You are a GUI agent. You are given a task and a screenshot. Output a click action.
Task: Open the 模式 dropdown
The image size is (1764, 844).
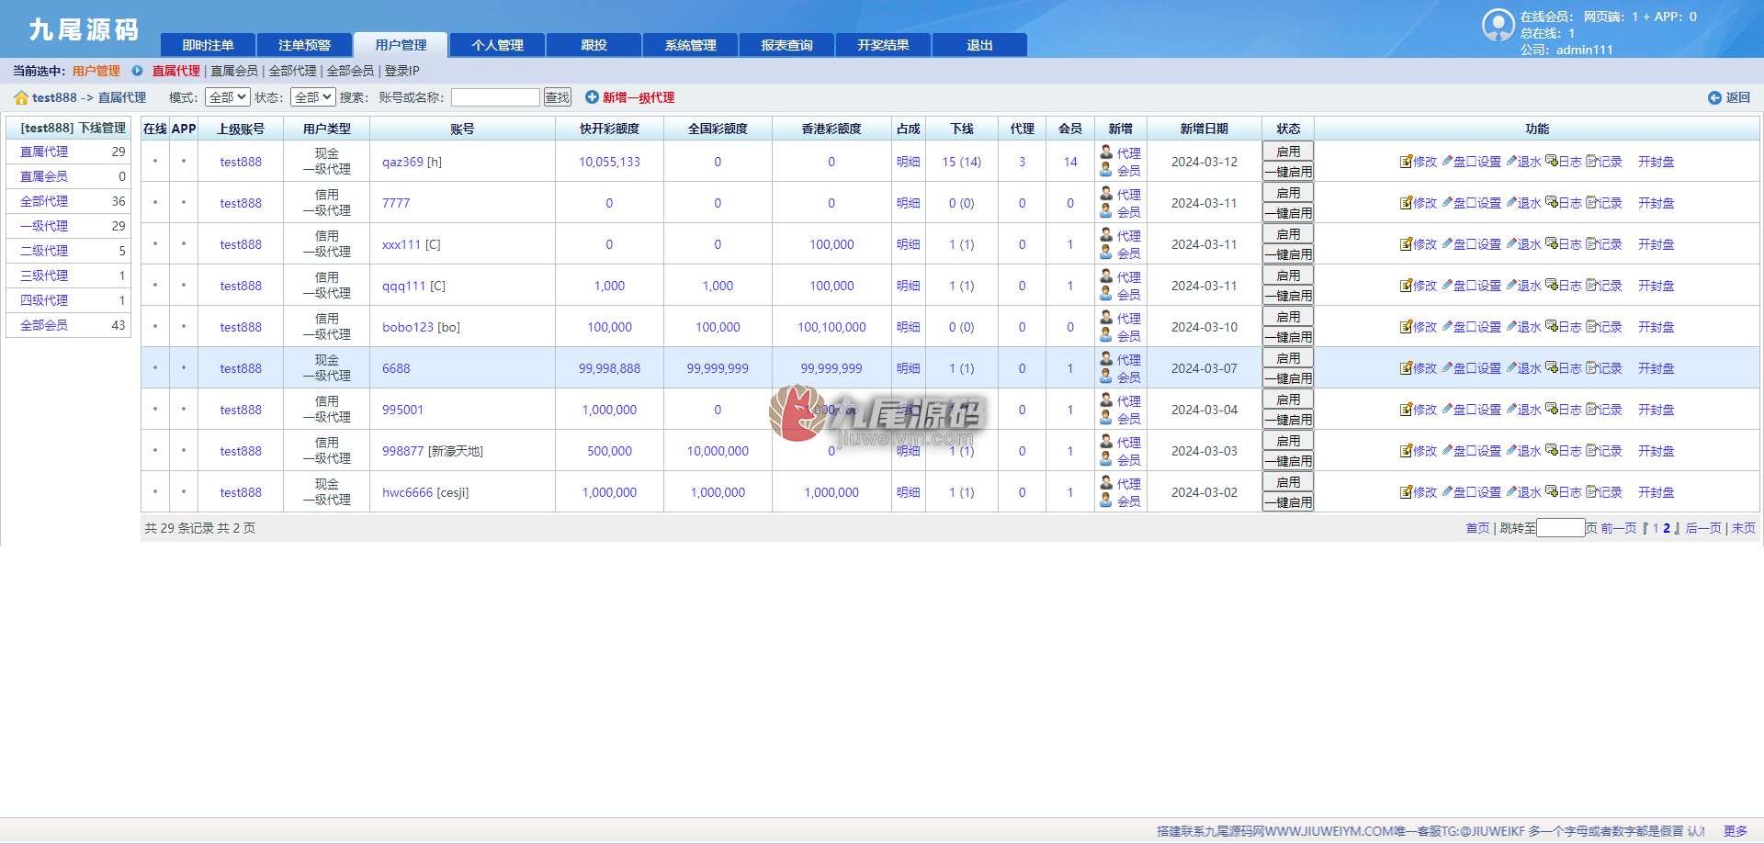point(227,97)
